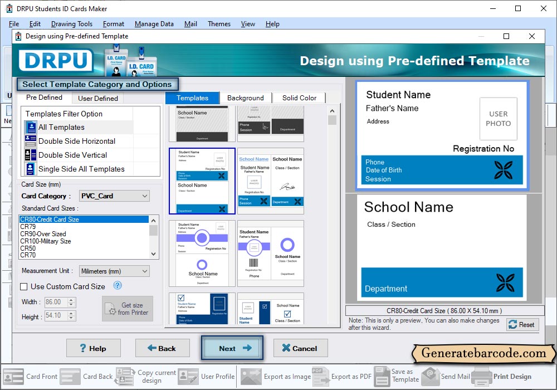Switch to Card Back view
This screenshot has width=557, height=390.
pyautogui.click(x=86, y=377)
